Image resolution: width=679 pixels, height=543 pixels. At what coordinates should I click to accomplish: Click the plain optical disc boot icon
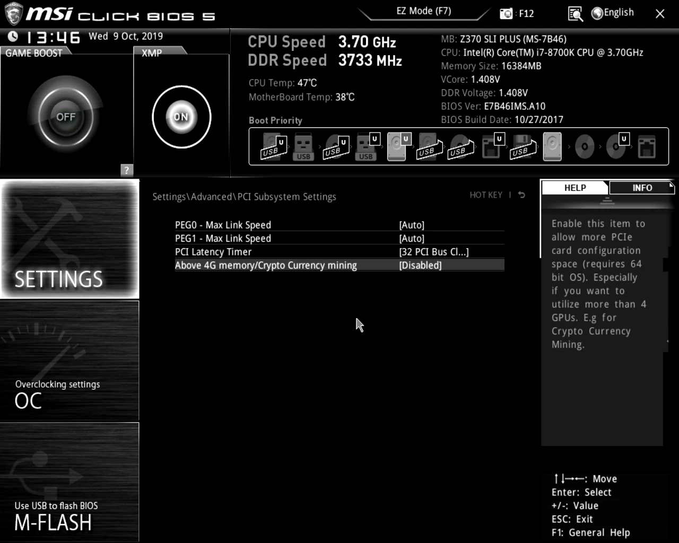coord(585,147)
